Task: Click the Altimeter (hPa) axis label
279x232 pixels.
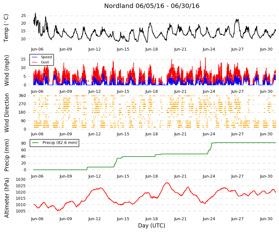Action: pyautogui.click(x=6, y=198)
